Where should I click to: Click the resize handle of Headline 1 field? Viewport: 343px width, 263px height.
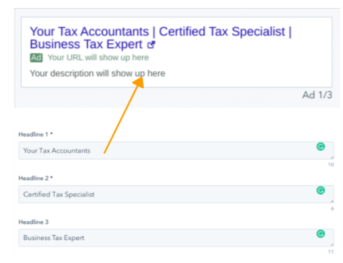tap(332, 157)
